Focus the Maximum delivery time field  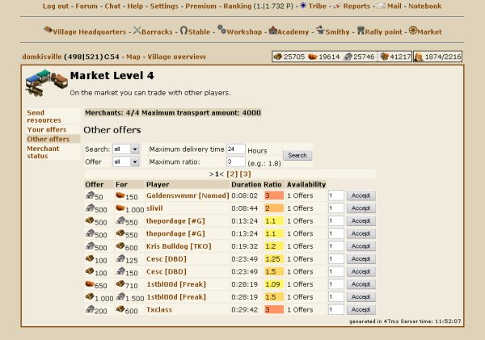point(235,149)
